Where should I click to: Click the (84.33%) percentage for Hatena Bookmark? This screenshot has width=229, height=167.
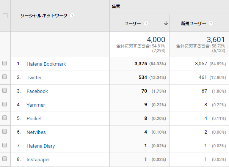tap(158, 64)
